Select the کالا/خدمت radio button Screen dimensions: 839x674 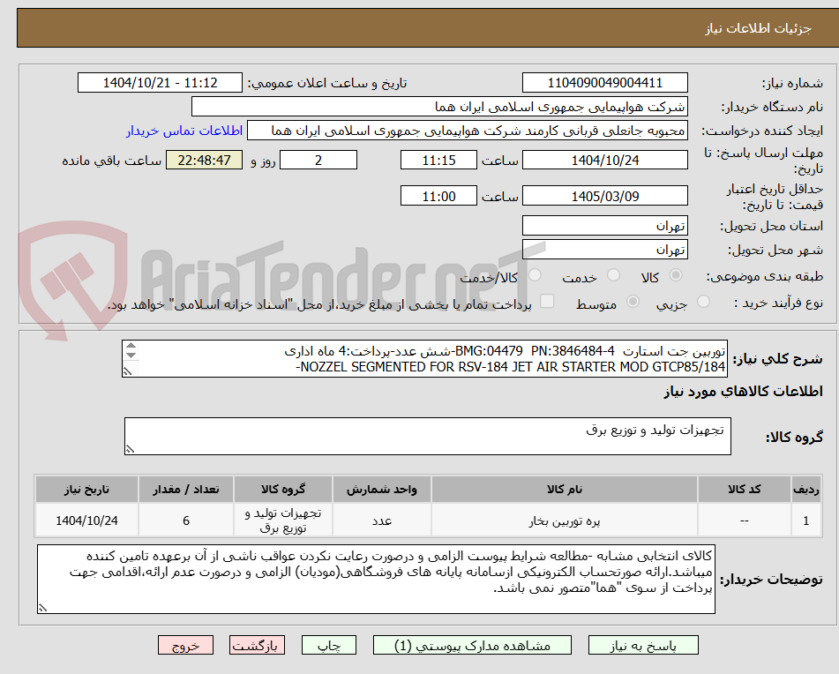pyautogui.click(x=535, y=275)
